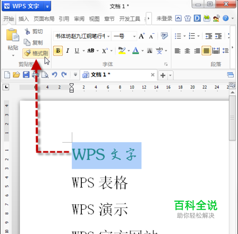Toggle superscript X² formatting
This screenshot has height=234, width=238.
point(105,51)
